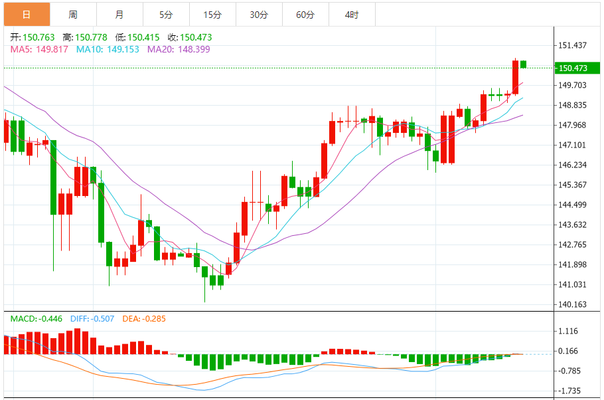
Task: Click the MACD: -0.446 label
Action: coord(37,319)
